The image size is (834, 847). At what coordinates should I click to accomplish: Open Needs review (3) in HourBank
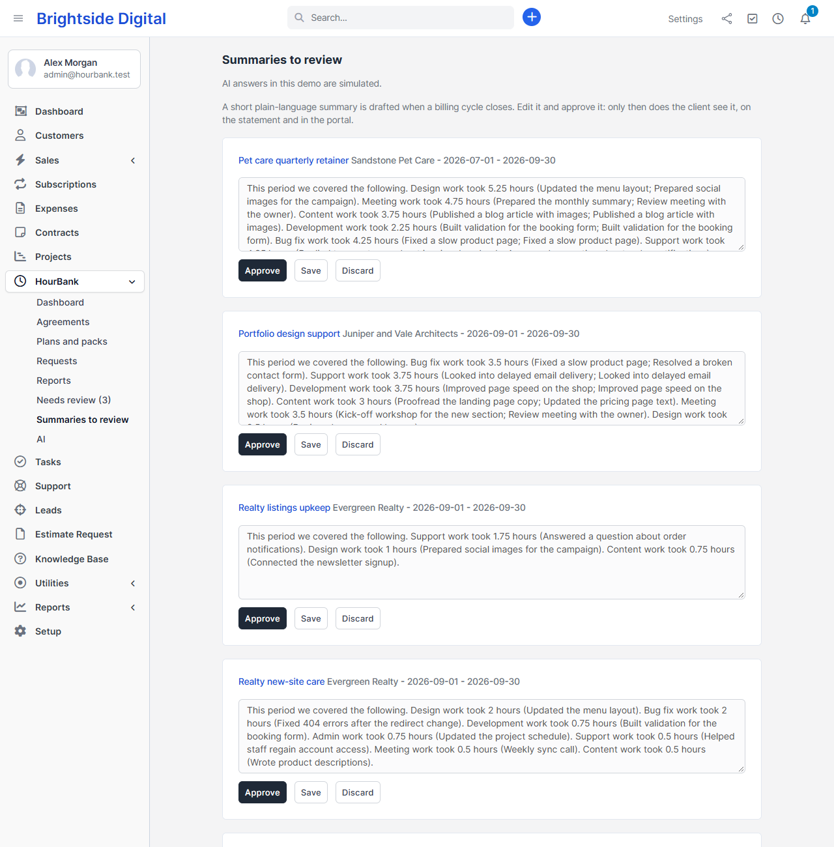74,400
